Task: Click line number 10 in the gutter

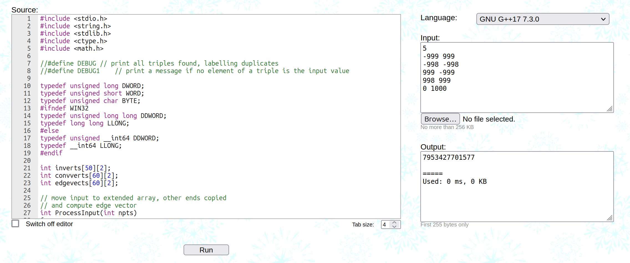Action: point(27,86)
